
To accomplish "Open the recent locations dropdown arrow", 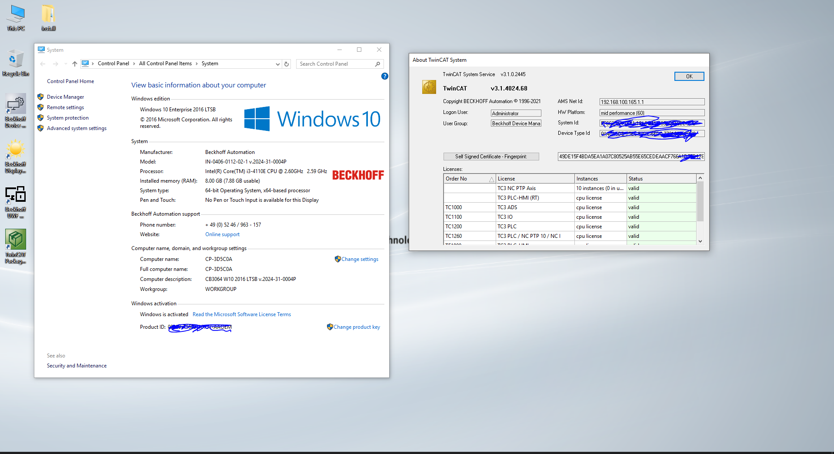I will click(66, 64).
